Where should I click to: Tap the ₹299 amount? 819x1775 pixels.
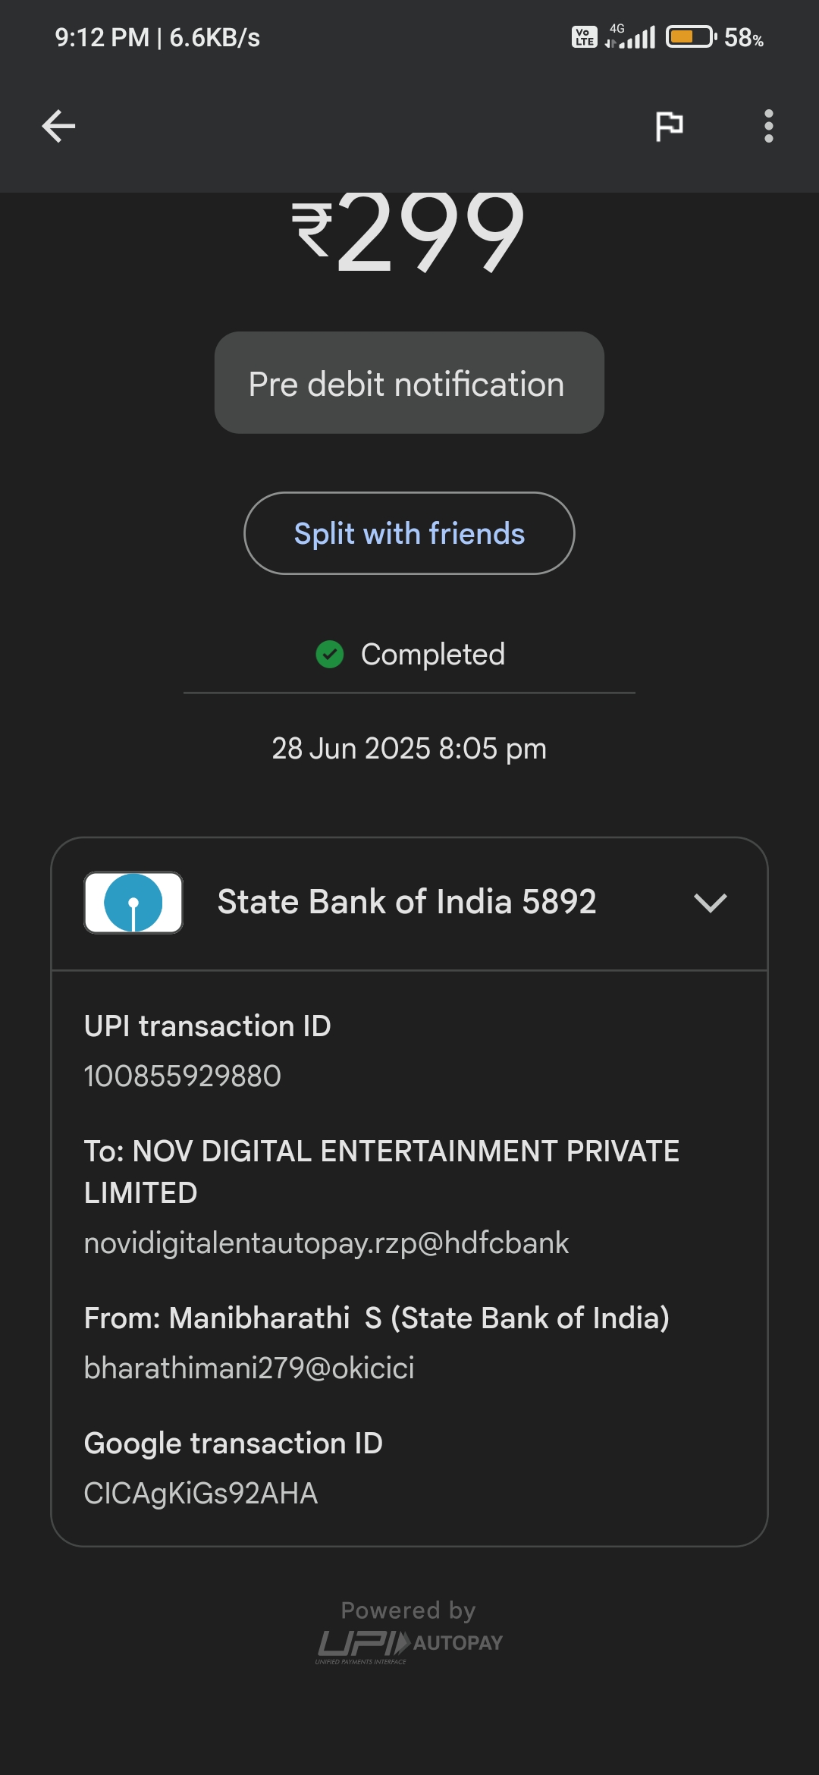coord(409,231)
